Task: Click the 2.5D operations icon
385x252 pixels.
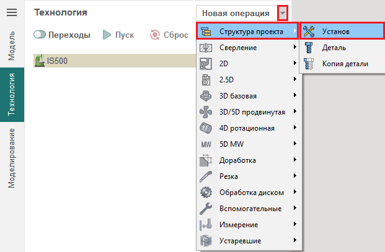Action: (x=206, y=79)
